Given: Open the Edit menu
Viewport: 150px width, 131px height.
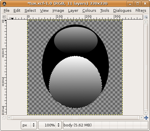Looking at the screenshot, I should [17, 11].
